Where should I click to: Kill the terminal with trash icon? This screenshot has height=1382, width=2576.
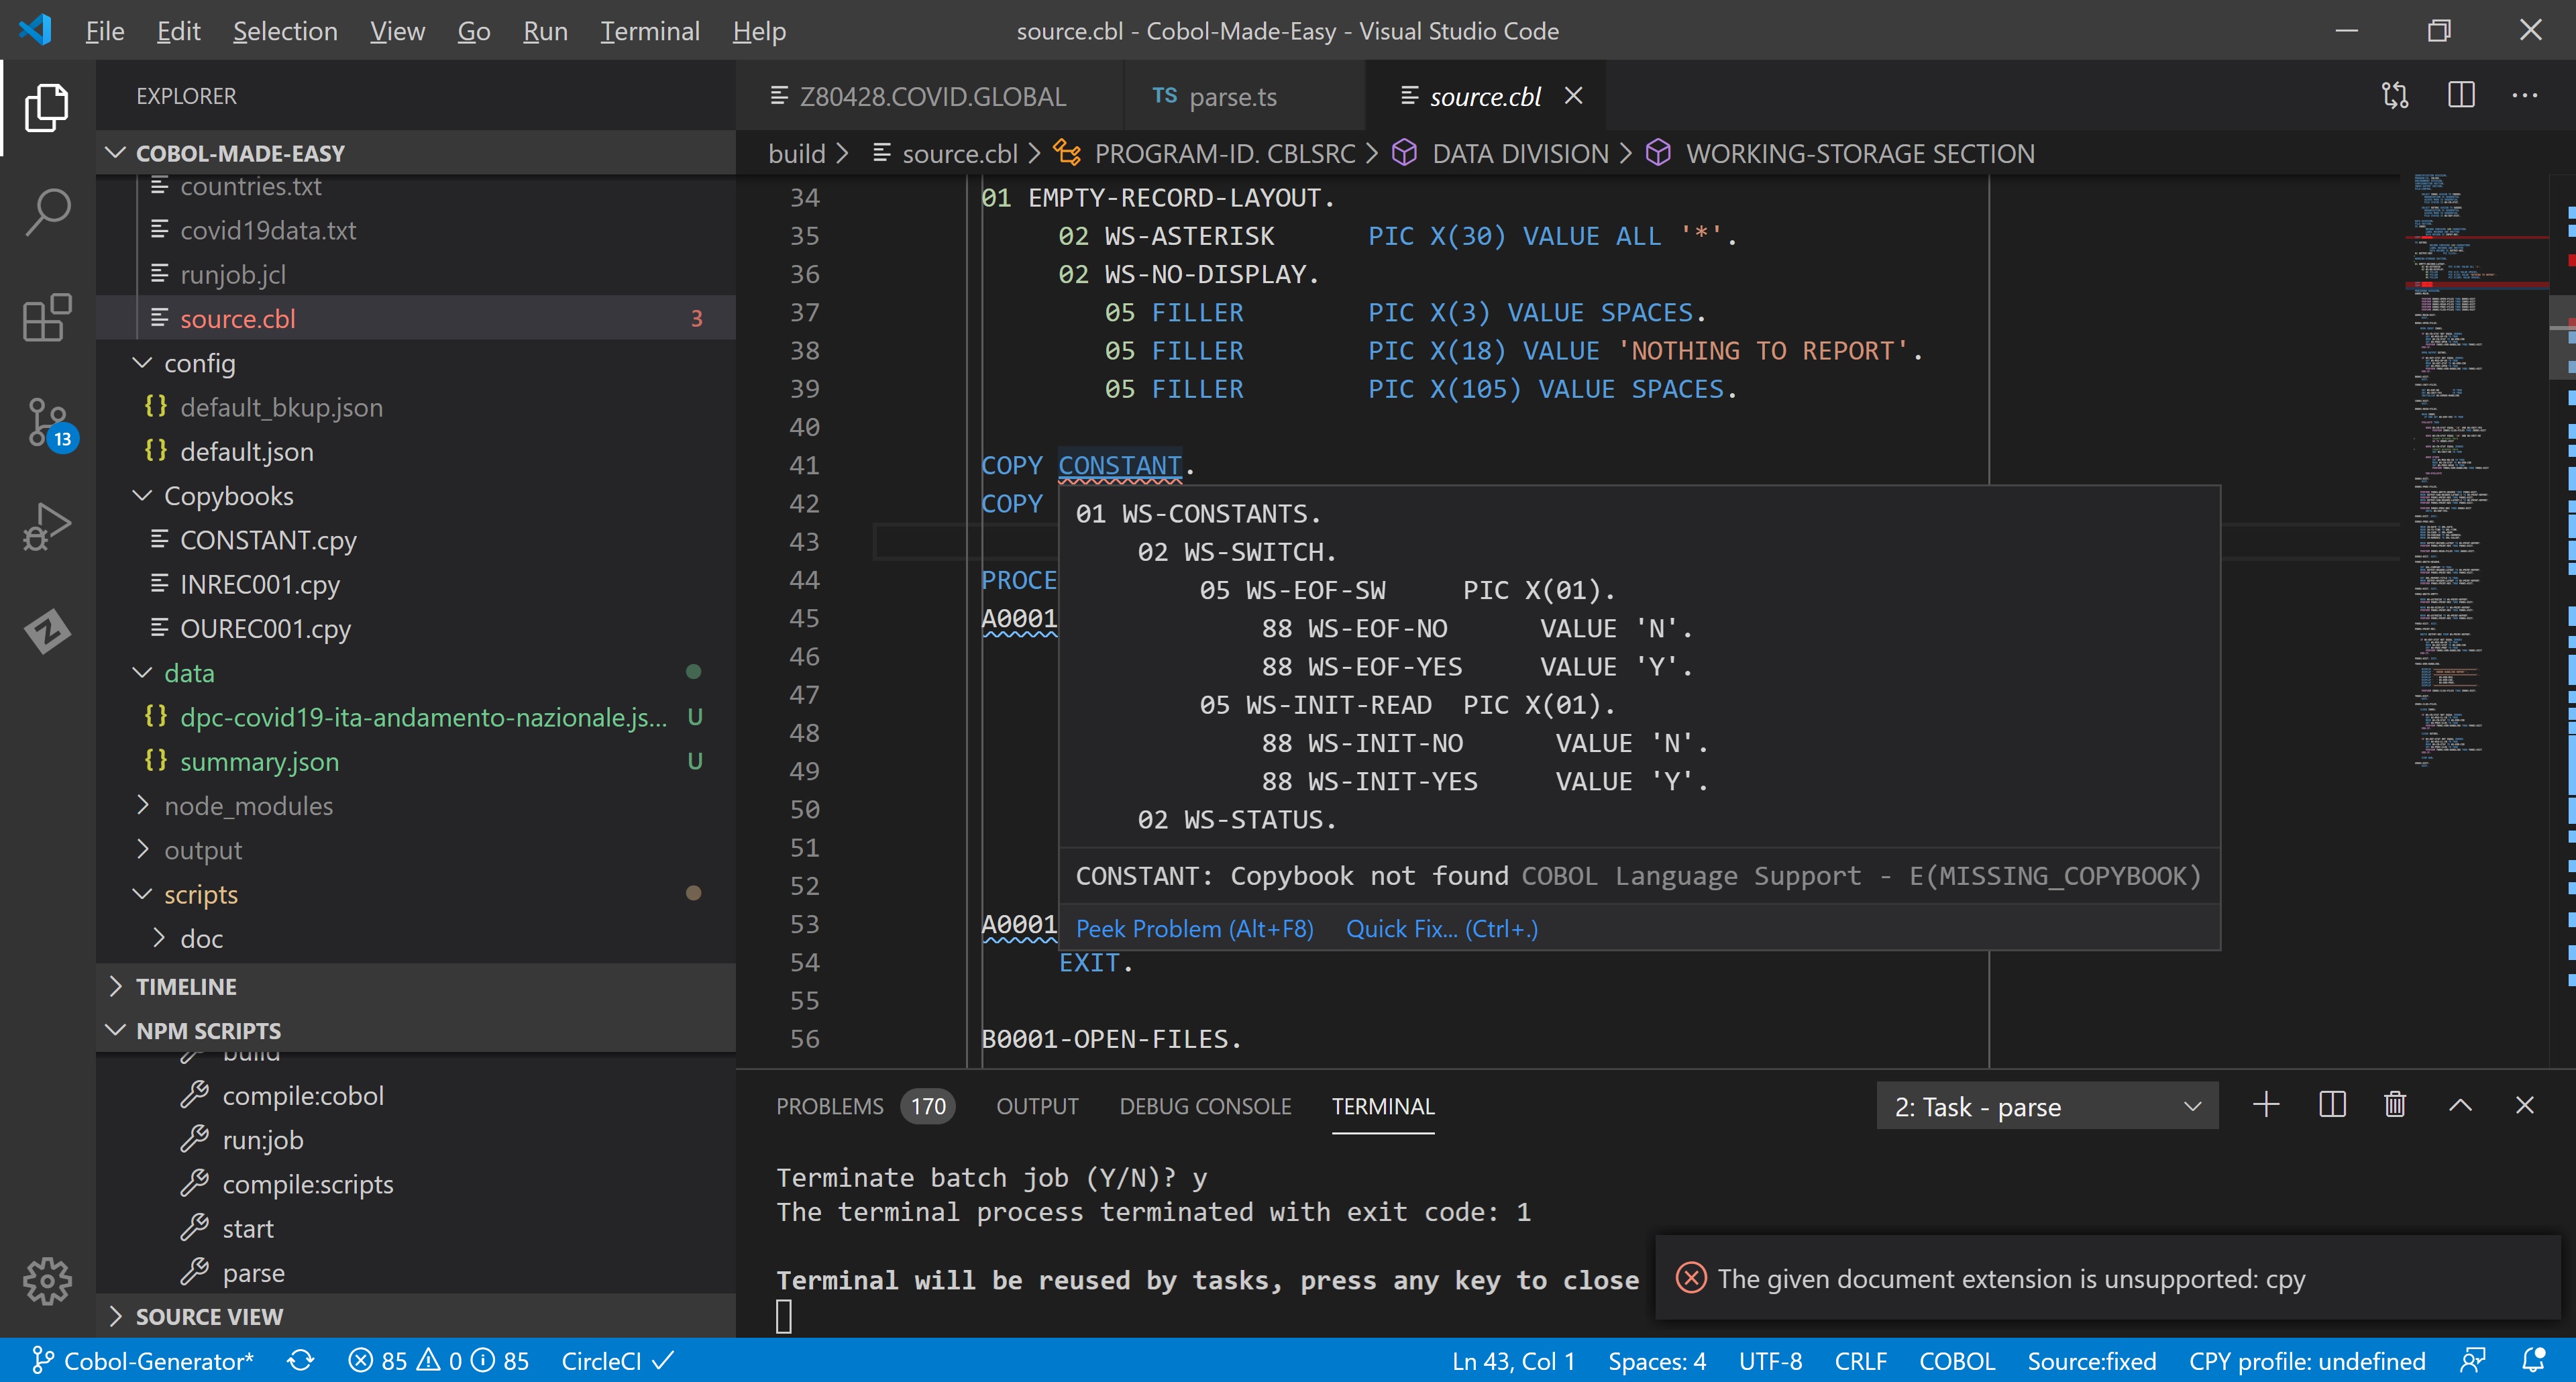tap(2395, 1106)
